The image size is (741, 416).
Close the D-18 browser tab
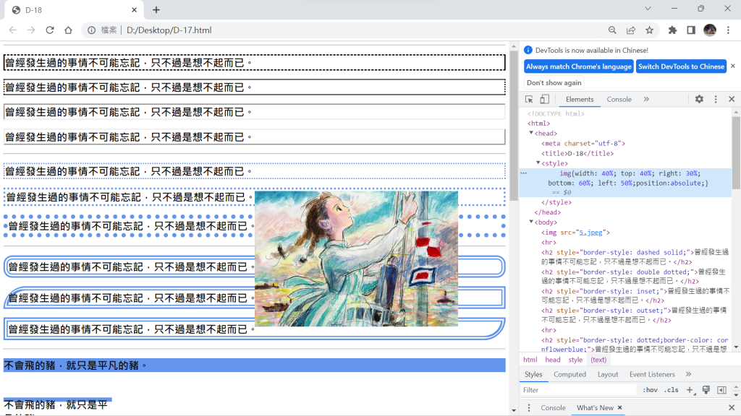coord(134,10)
